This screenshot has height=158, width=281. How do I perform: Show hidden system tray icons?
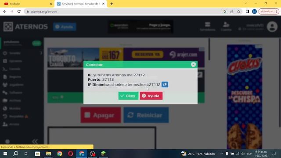[x=222, y=154]
